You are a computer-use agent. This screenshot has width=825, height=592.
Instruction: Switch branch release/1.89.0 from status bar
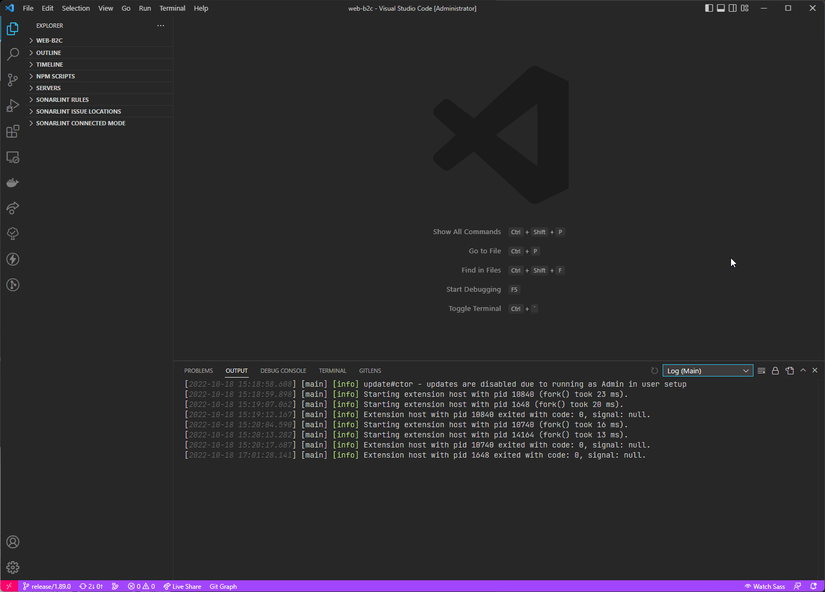coord(47,586)
